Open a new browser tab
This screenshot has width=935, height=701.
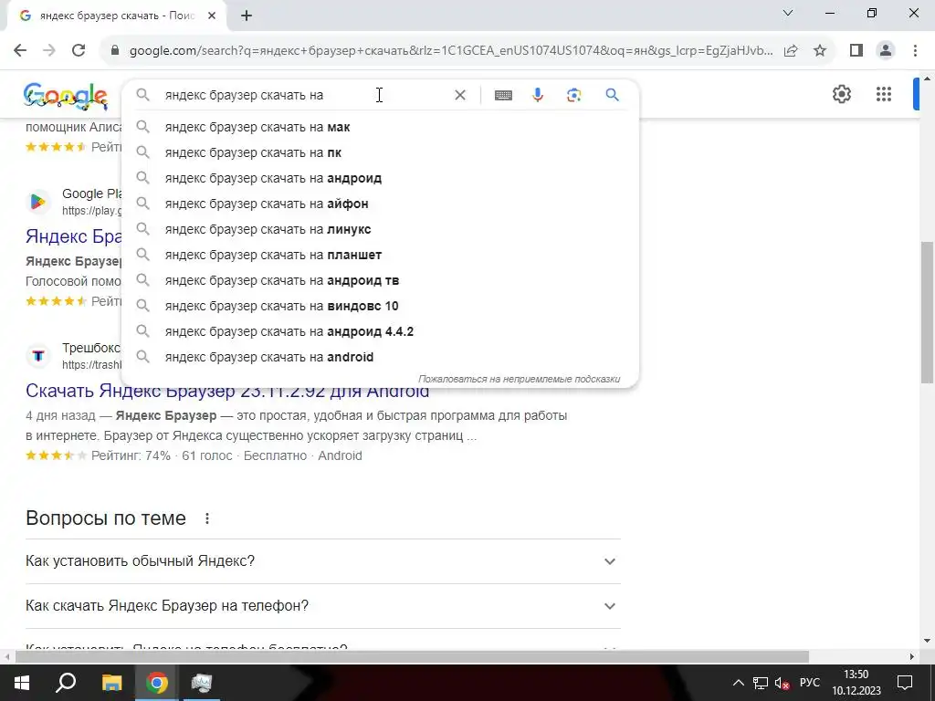tap(247, 16)
